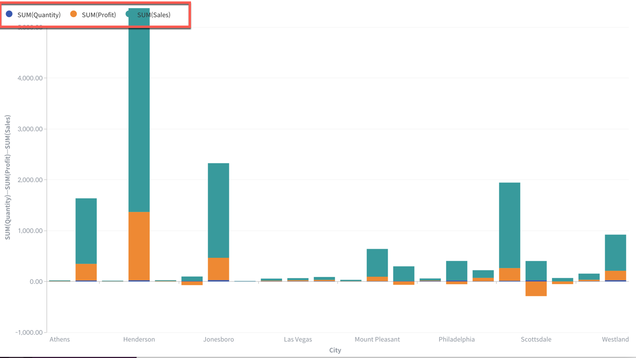Screen dimensions: 636x358
Task: Select Westland's teal sales bar segment
Action: [x=615, y=253]
